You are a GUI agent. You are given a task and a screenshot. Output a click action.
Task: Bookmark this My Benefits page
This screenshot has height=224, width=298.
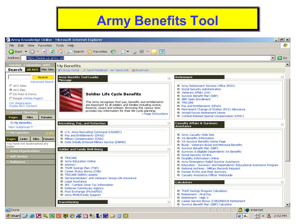click(140, 70)
